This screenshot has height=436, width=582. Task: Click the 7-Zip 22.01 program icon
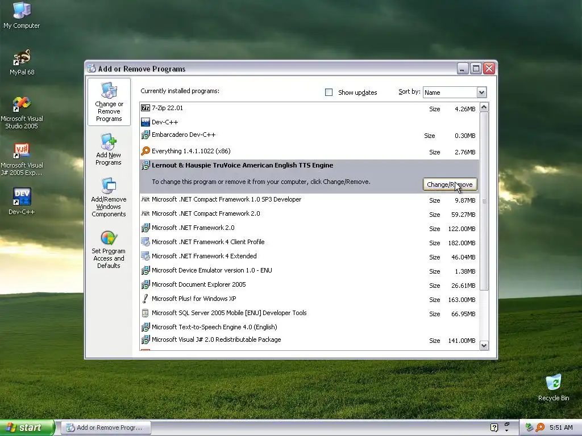(x=145, y=108)
